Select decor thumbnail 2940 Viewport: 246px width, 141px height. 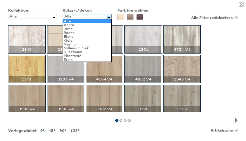pos(27,39)
